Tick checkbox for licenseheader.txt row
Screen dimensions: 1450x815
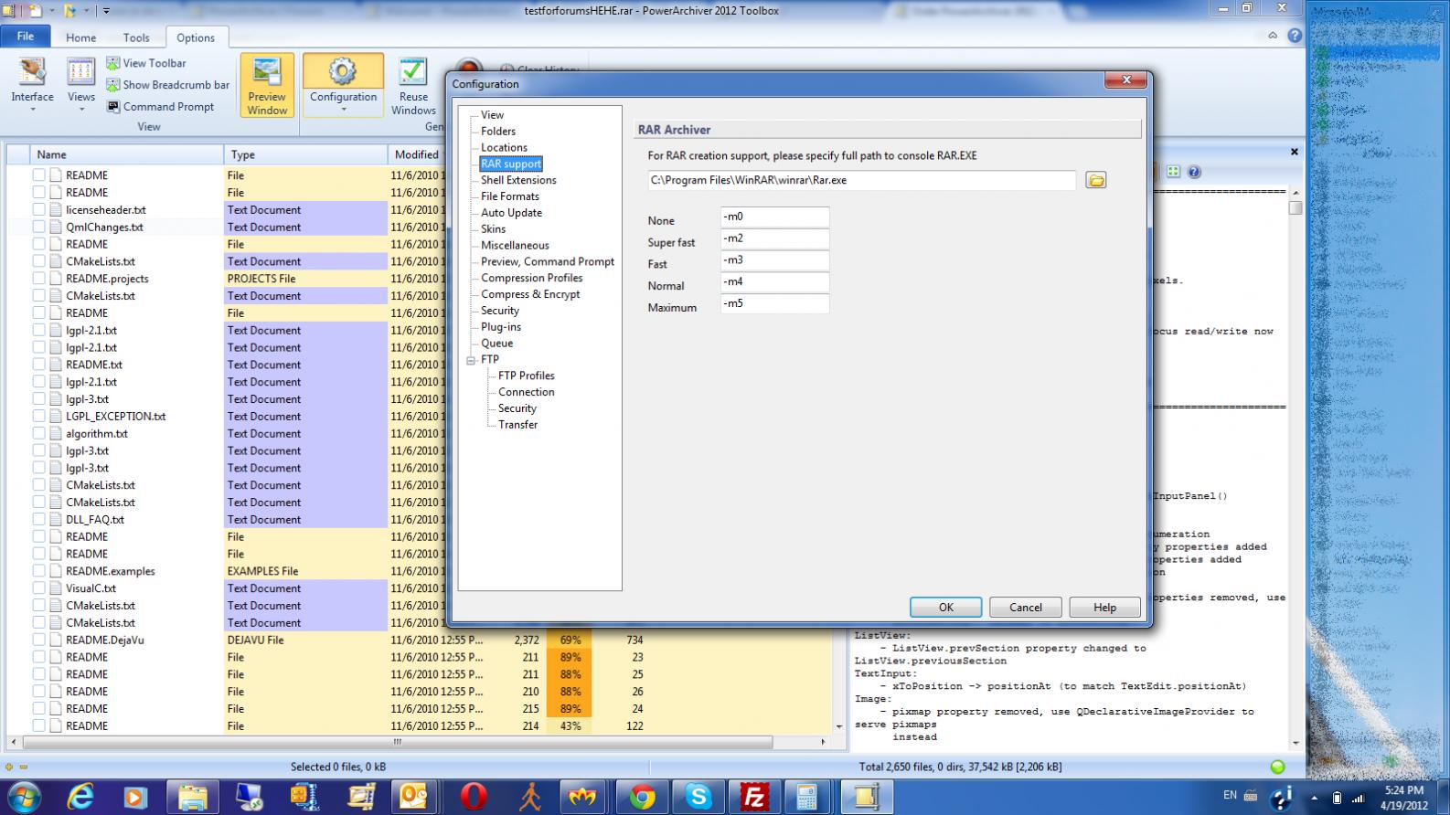39,209
